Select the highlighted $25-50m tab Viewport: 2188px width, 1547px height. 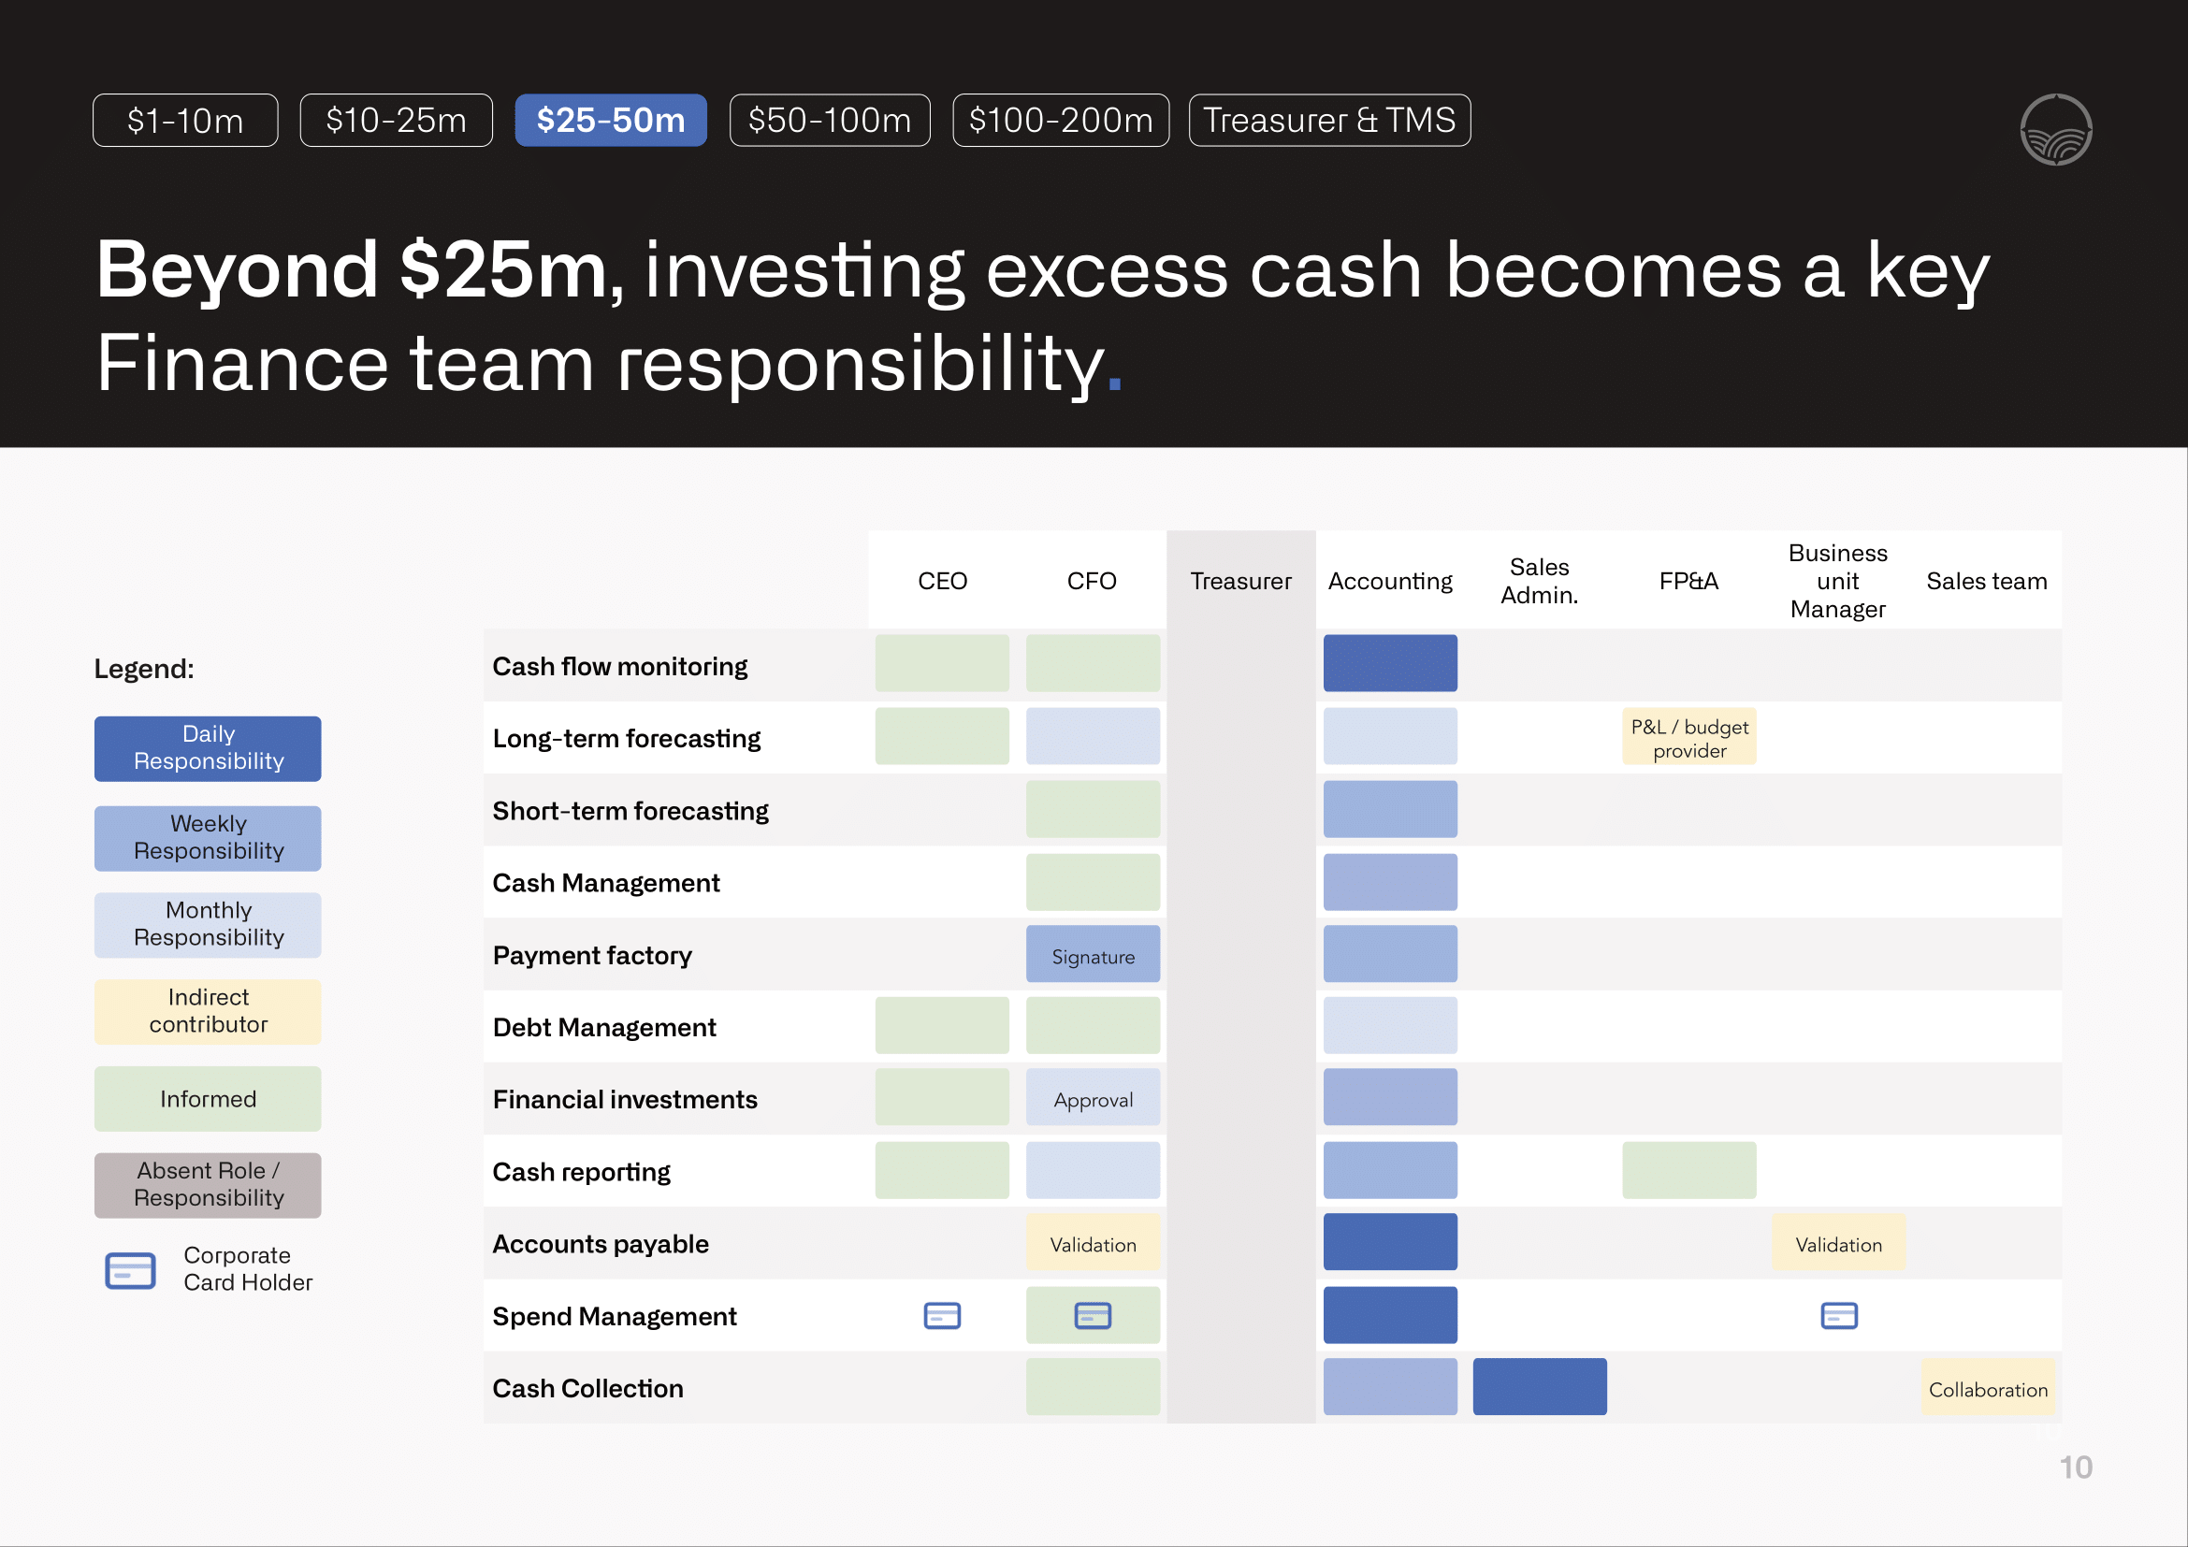coord(611,120)
